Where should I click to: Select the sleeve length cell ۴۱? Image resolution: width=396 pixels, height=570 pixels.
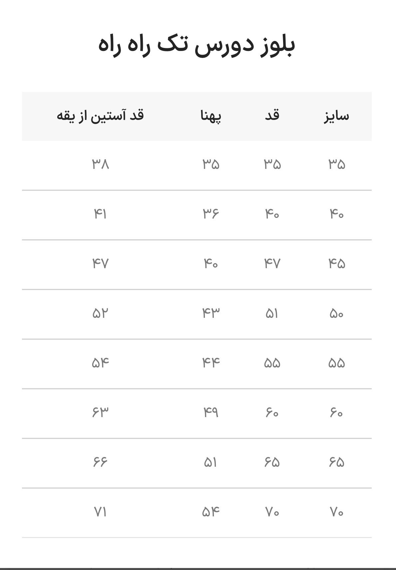(x=100, y=214)
